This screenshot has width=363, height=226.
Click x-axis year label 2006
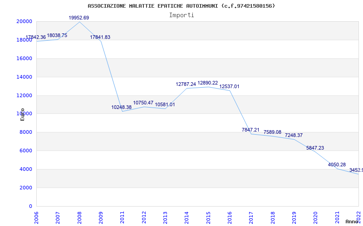point(37,217)
